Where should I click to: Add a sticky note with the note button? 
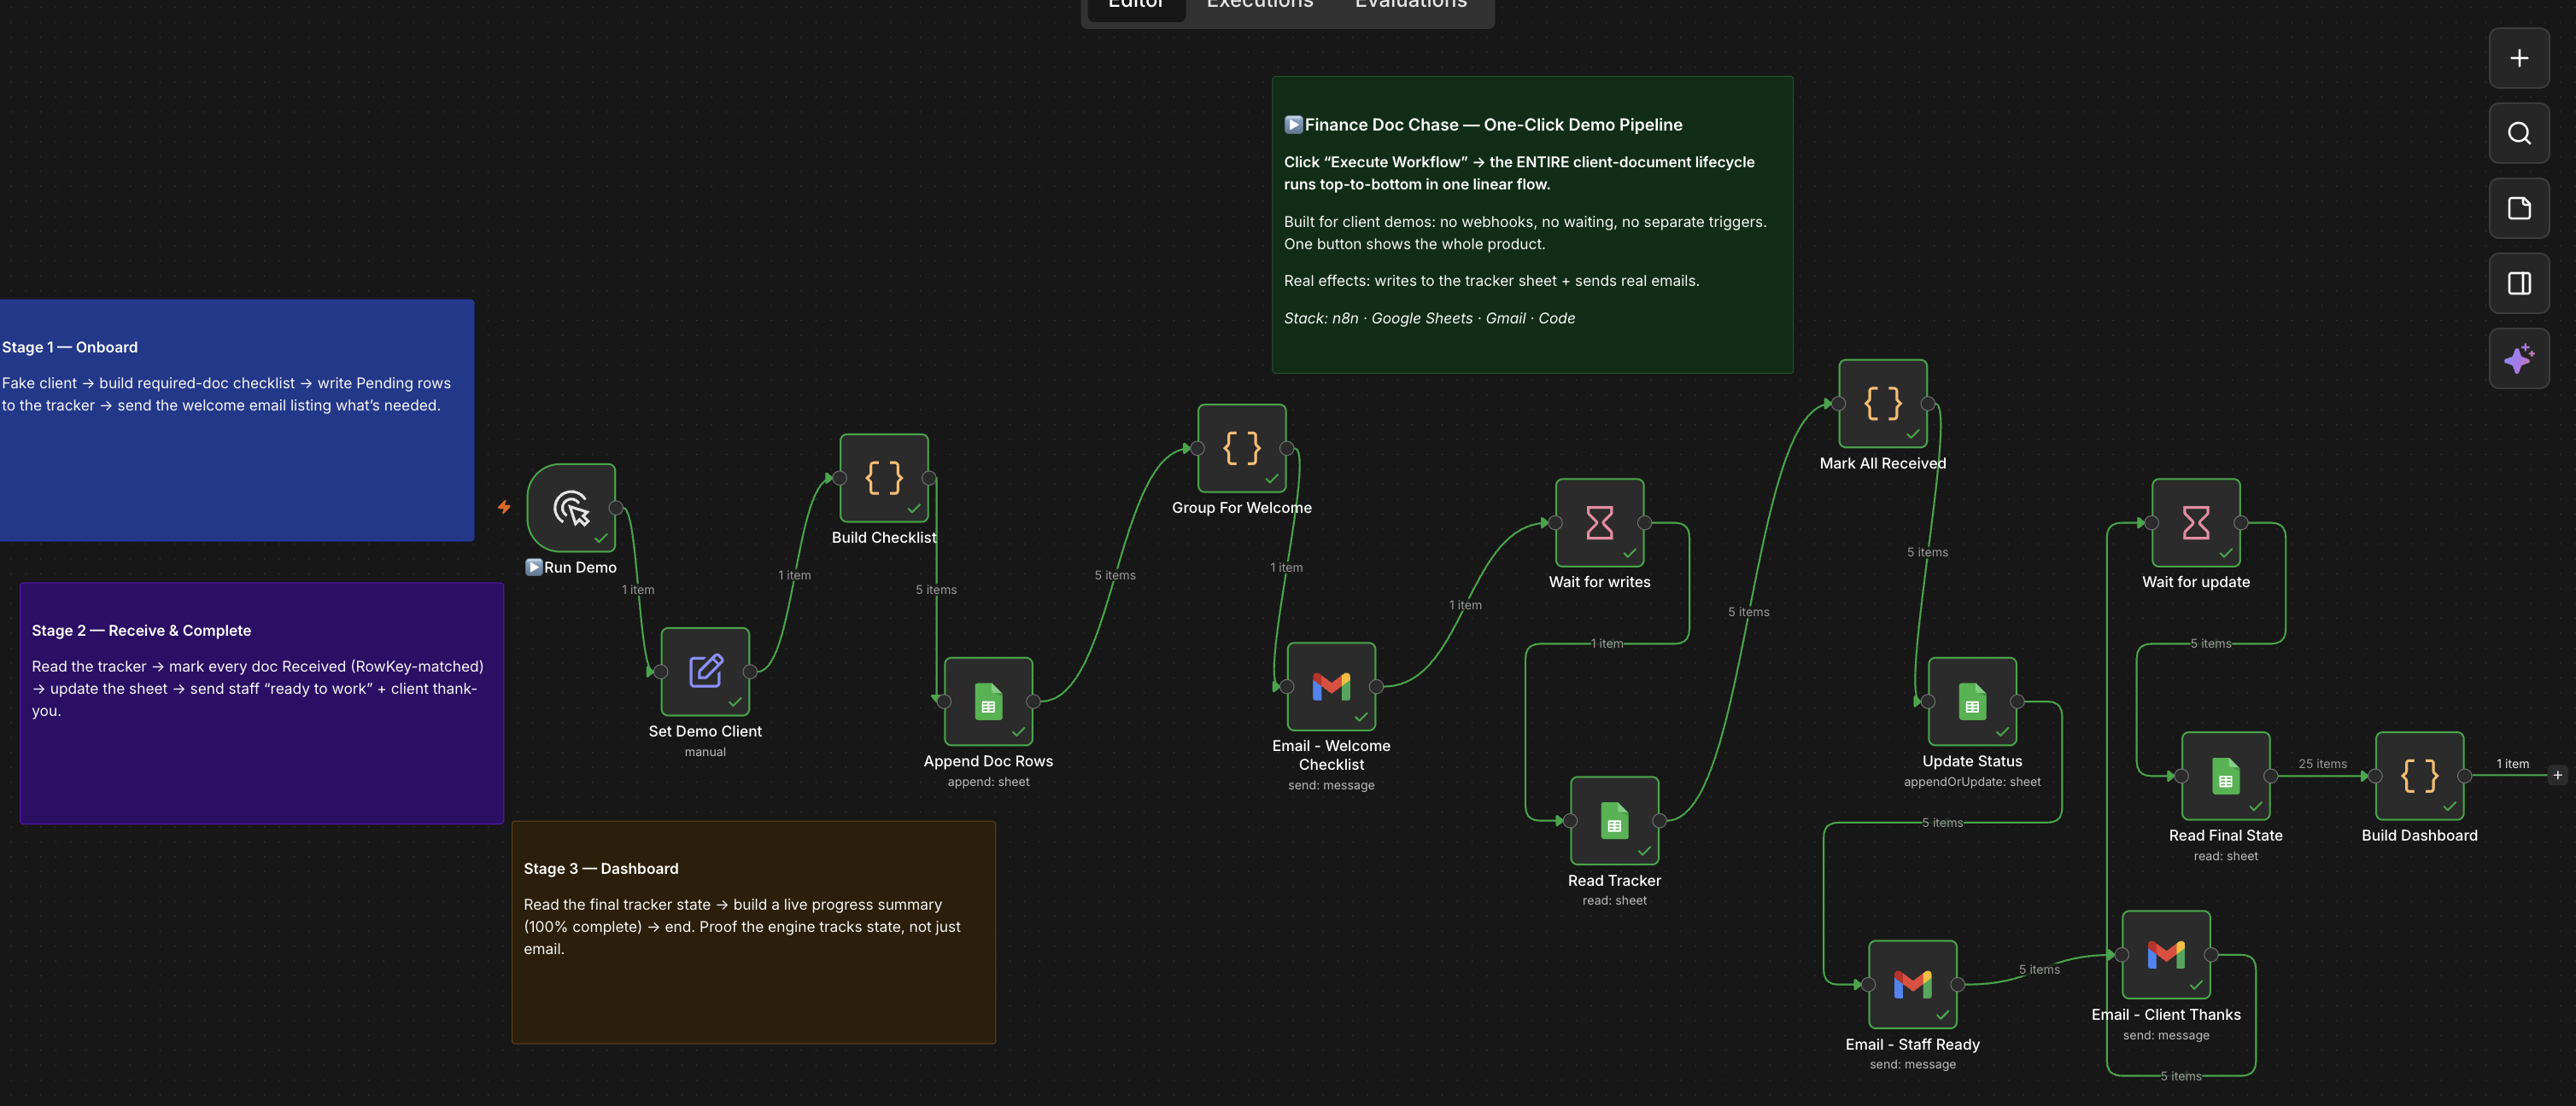(2519, 208)
